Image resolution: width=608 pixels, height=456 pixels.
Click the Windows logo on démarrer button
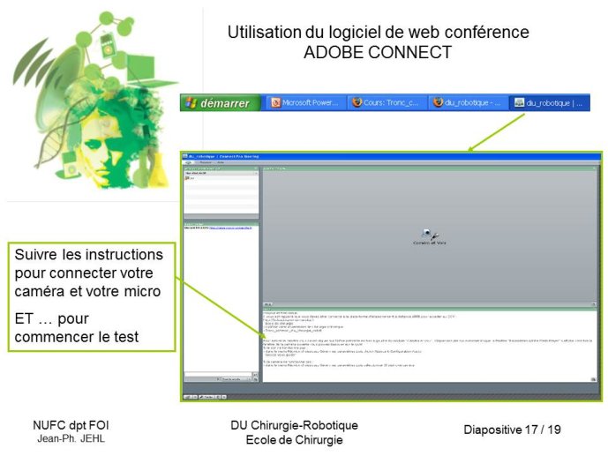coord(191,102)
